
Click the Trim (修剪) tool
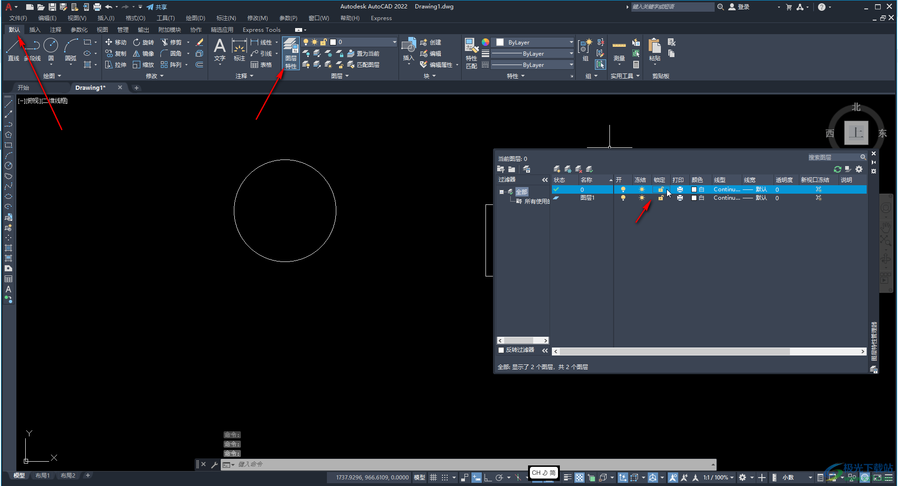click(x=171, y=42)
